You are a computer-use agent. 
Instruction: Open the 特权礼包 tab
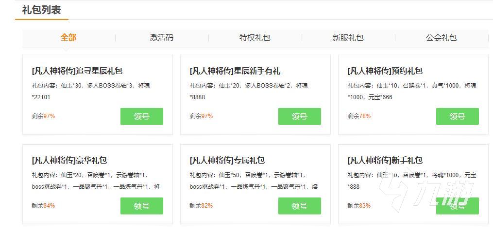pyautogui.click(x=255, y=38)
